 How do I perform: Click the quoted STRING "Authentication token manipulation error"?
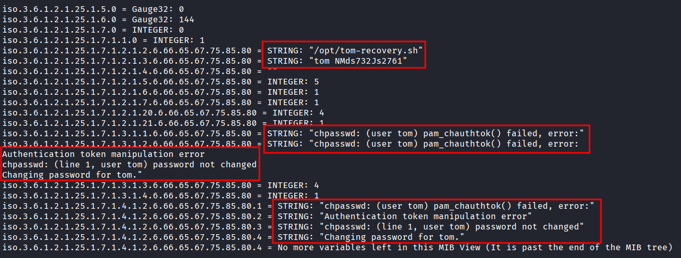pos(426,216)
